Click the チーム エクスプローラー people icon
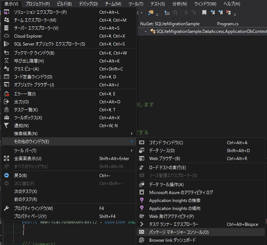This screenshot has width=267, height=245. coord(7,20)
